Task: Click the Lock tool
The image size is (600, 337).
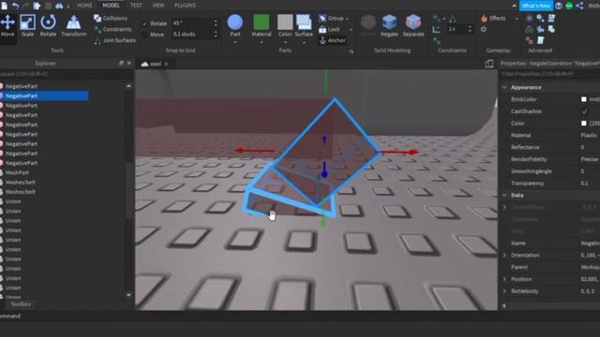Action: [x=329, y=29]
